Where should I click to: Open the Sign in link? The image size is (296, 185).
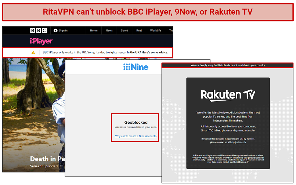coord(63,30)
